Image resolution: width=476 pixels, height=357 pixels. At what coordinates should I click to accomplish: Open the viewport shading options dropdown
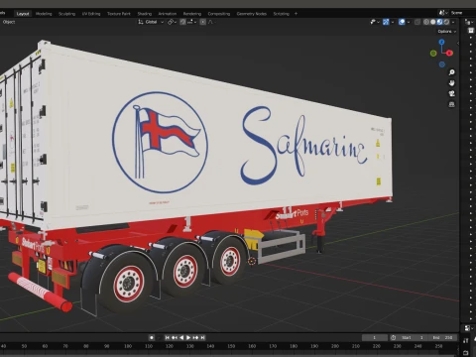tap(453, 22)
